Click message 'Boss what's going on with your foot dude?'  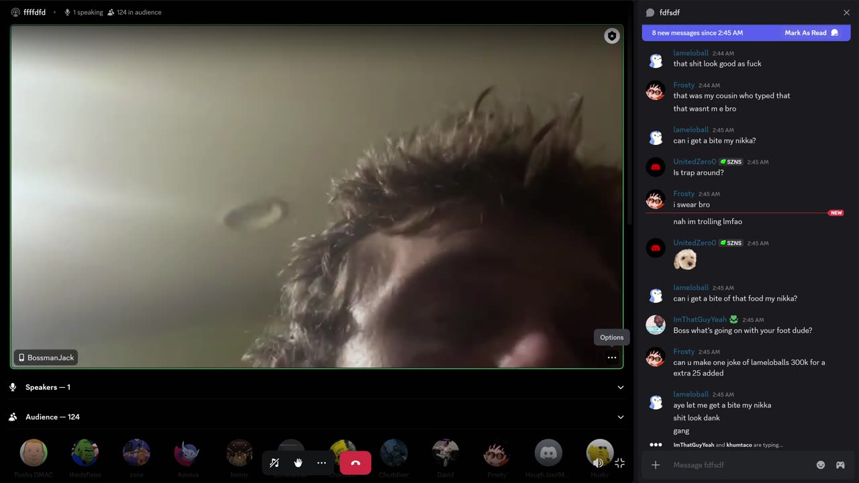743,330
